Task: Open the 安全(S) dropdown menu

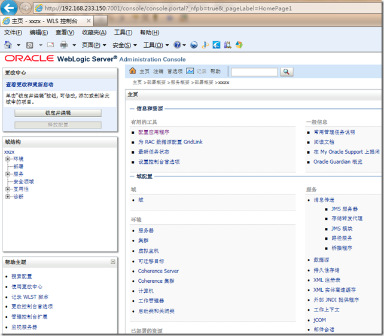Action: tap(124, 45)
